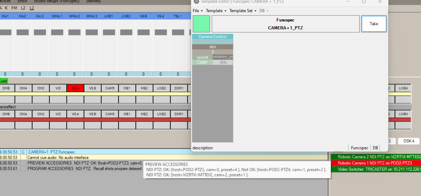Select the MIX transition cell
This screenshot has height=196, width=421.
pos(213,47)
